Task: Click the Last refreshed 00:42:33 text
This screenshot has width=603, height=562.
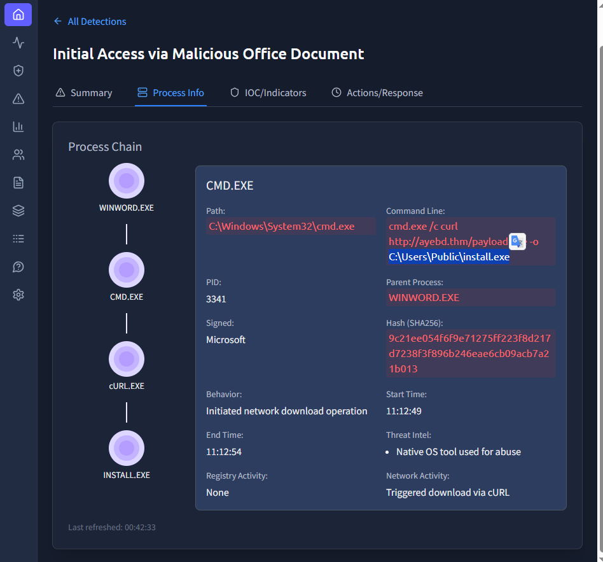Action: pyautogui.click(x=112, y=528)
